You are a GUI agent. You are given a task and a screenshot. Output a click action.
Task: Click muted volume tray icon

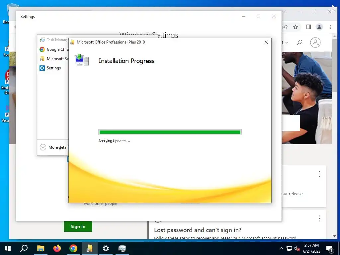point(297,248)
